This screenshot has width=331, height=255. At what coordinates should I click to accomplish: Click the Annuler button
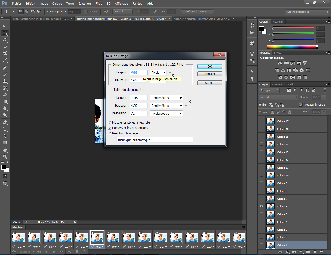[x=210, y=74]
